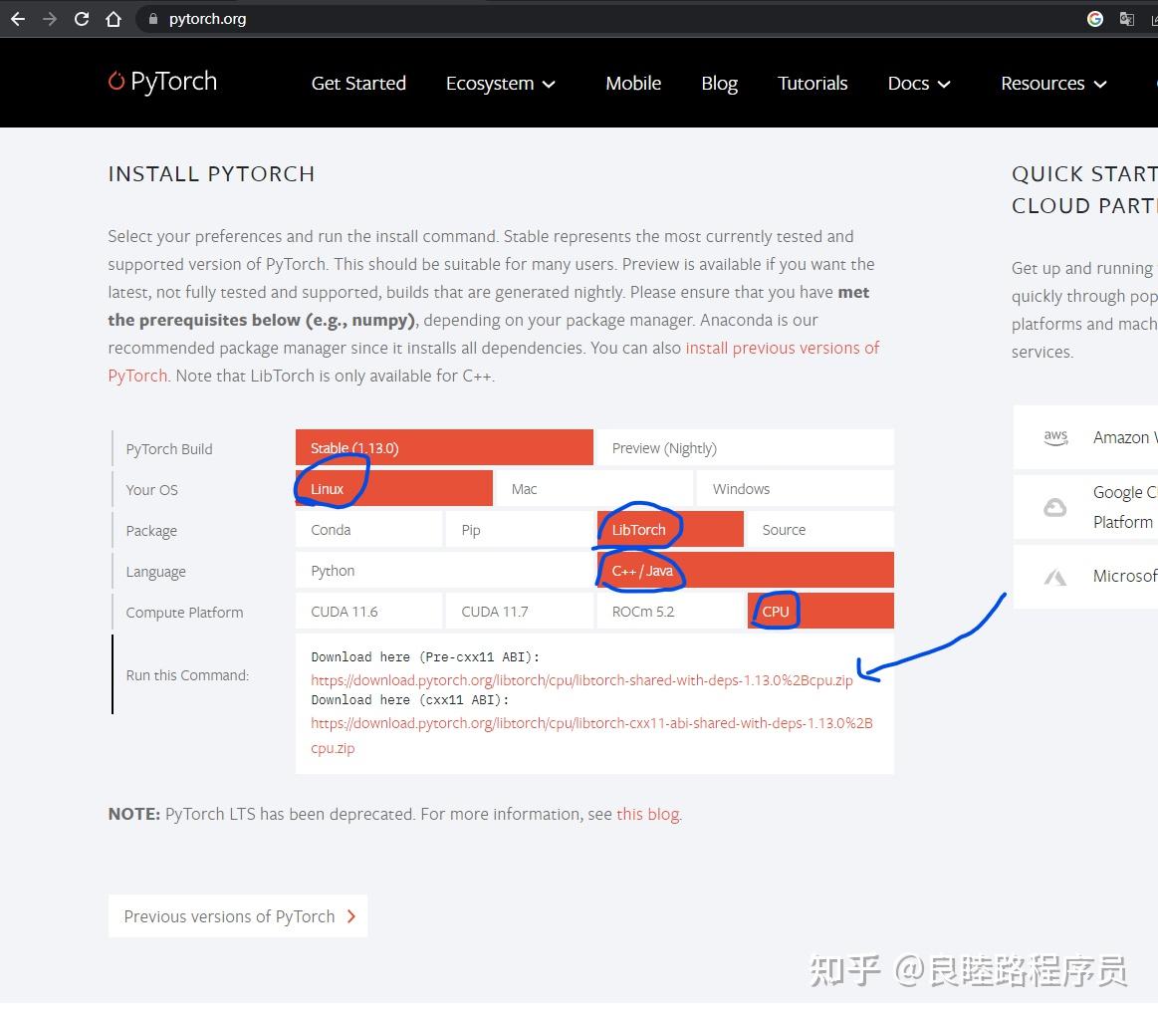Open the Tutorials menu item

point(812,84)
